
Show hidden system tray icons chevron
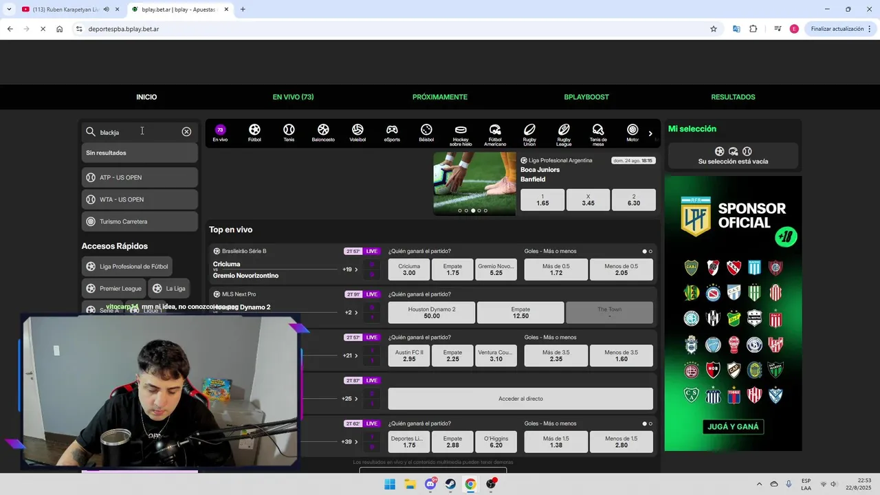(759, 484)
